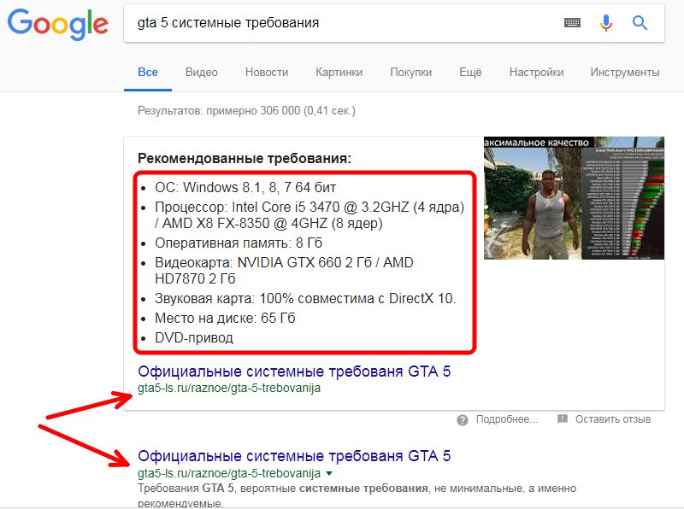Click the Google logo
Screen dimensions: 684x509
tap(57, 24)
